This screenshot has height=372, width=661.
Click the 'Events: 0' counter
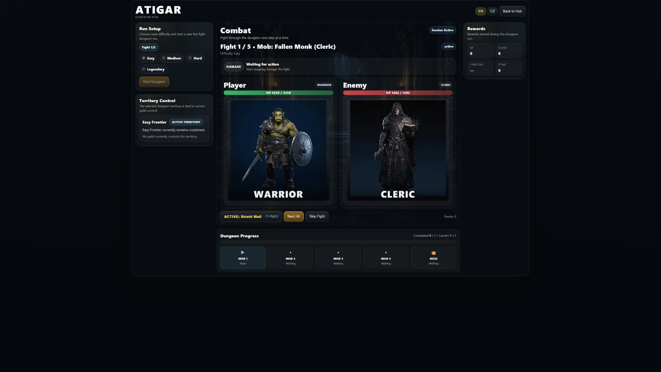click(x=450, y=217)
